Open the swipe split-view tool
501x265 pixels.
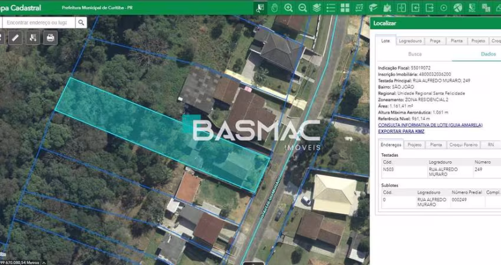click(401, 8)
